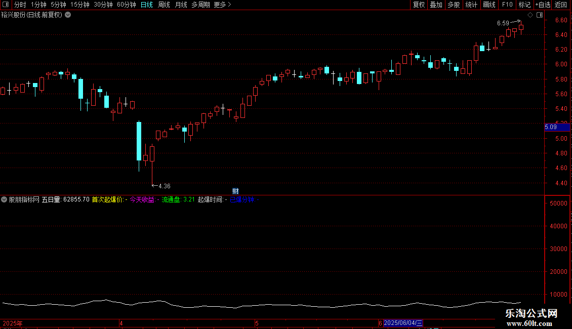Switch to 周线 weekly chart
Image resolution: width=572 pixels, height=329 pixels.
pyautogui.click(x=164, y=5)
